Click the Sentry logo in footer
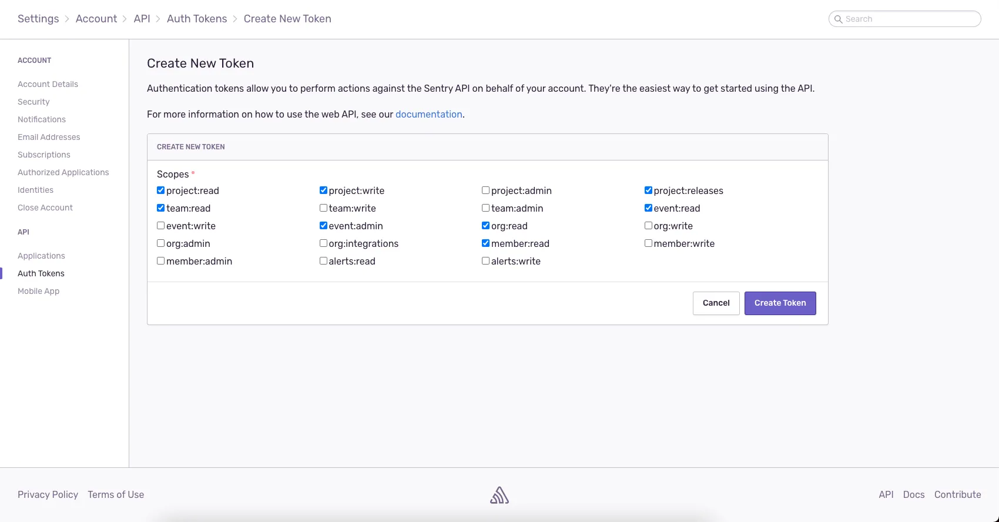The width and height of the screenshot is (999, 522). tap(499, 495)
